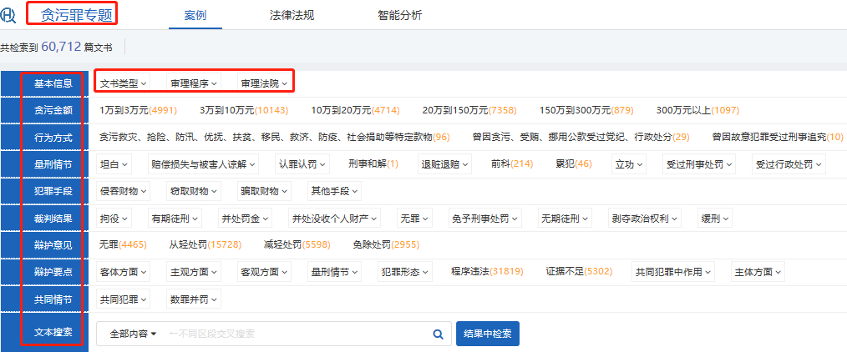Expand the 文书类型 dropdown
The image size is (847, 352).
coord(123,83)
